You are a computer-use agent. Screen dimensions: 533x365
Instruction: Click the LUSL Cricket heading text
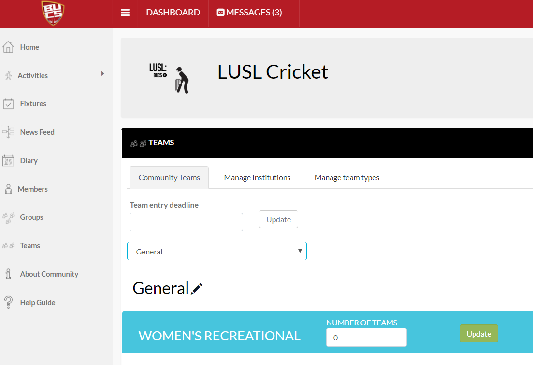pyautogui.click(x=273, y=72)
